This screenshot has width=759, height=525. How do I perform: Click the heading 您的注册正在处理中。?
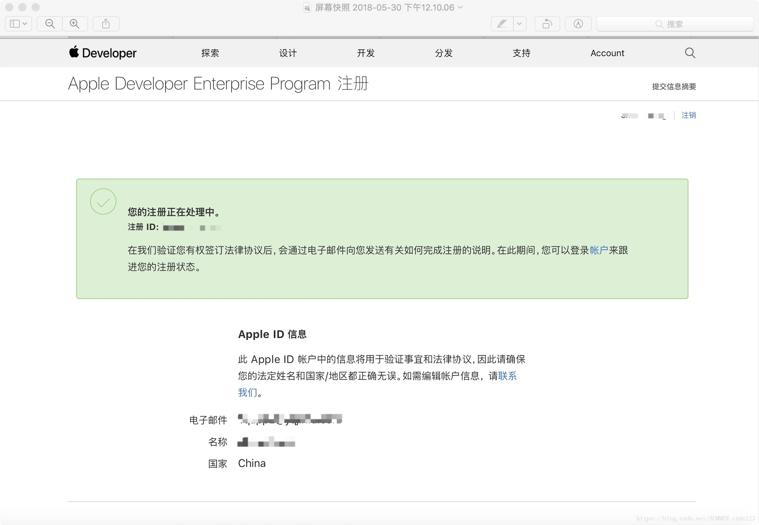pyautogui.click(x=174, y=212)
